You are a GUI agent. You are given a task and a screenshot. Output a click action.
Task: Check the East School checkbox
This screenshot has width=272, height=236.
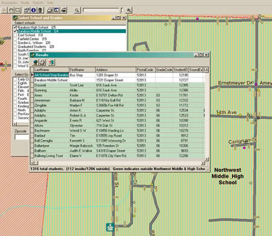coord(15,35)
